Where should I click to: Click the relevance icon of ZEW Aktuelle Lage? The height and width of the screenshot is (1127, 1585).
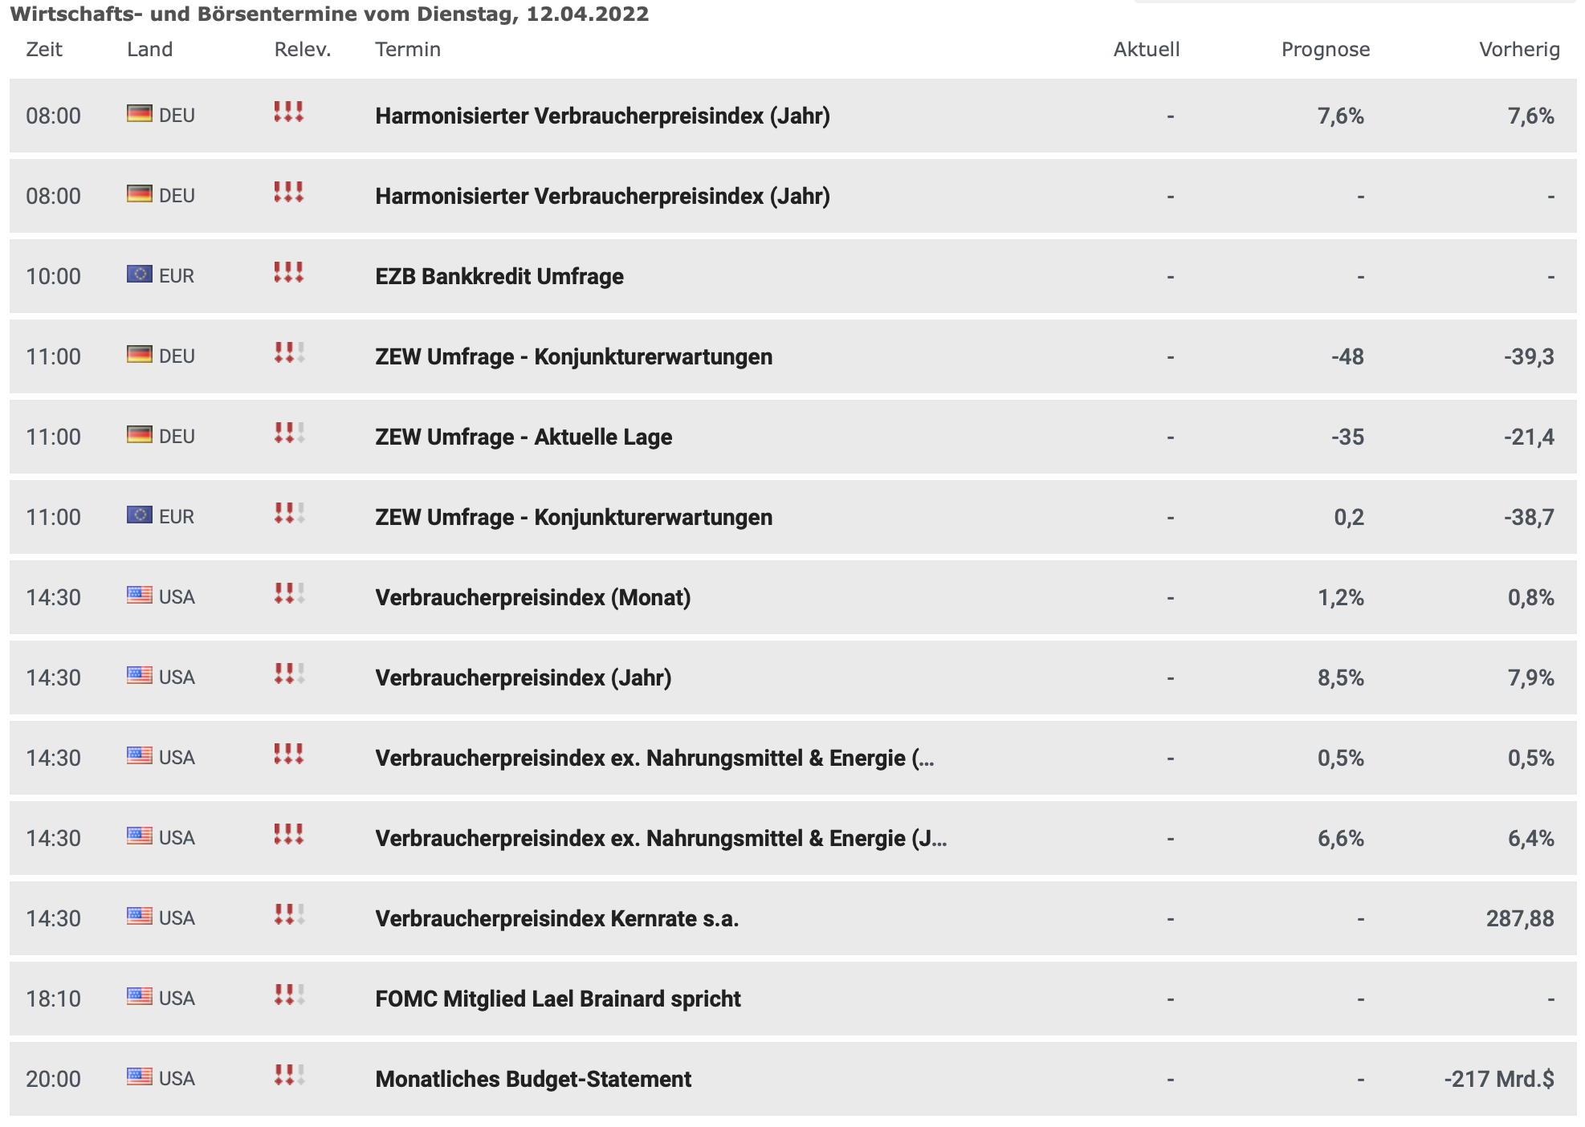coord(289,433)
